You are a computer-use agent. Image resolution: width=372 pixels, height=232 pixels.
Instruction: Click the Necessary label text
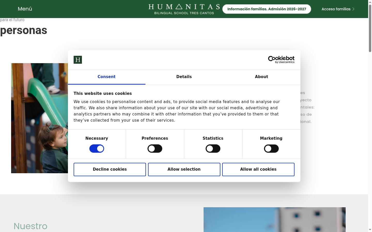97,138
